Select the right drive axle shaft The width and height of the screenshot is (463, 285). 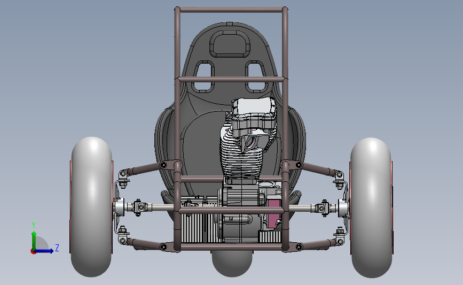coord(300,207)
